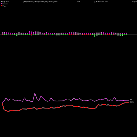Click the '59.96' price value label
Screen dimensions: 137x137
click(x=132, y=102)
